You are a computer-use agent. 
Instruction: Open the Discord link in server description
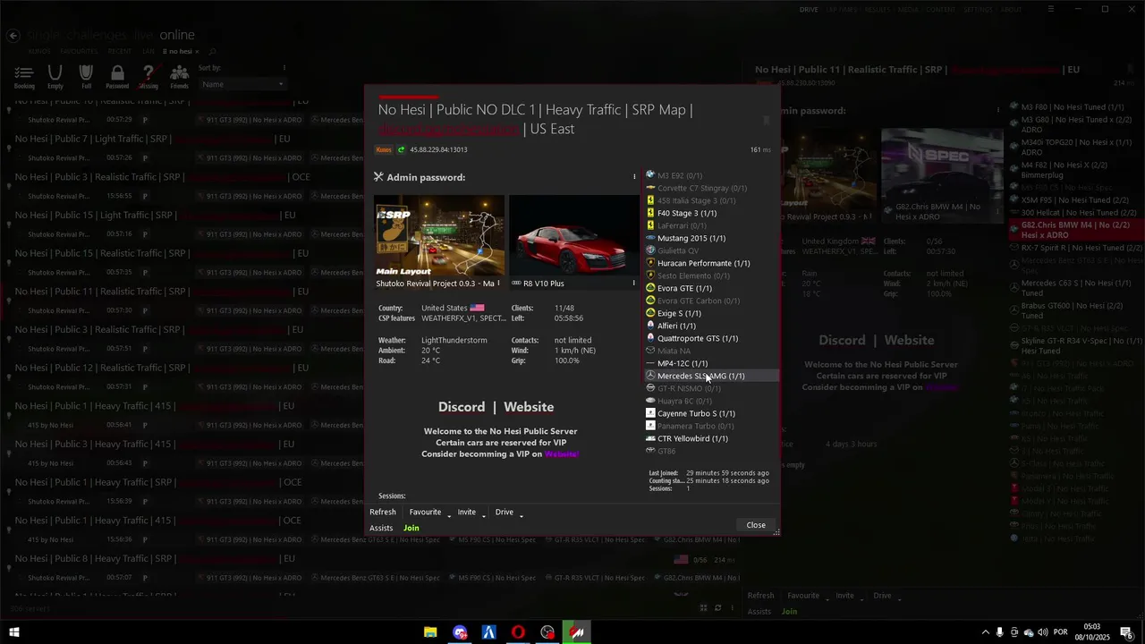point(462,407)
